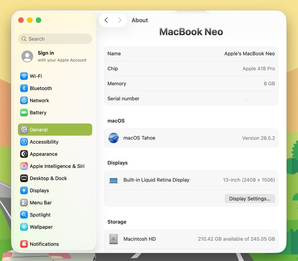Click the search magnifying glass icon

[x=24, y=39]
